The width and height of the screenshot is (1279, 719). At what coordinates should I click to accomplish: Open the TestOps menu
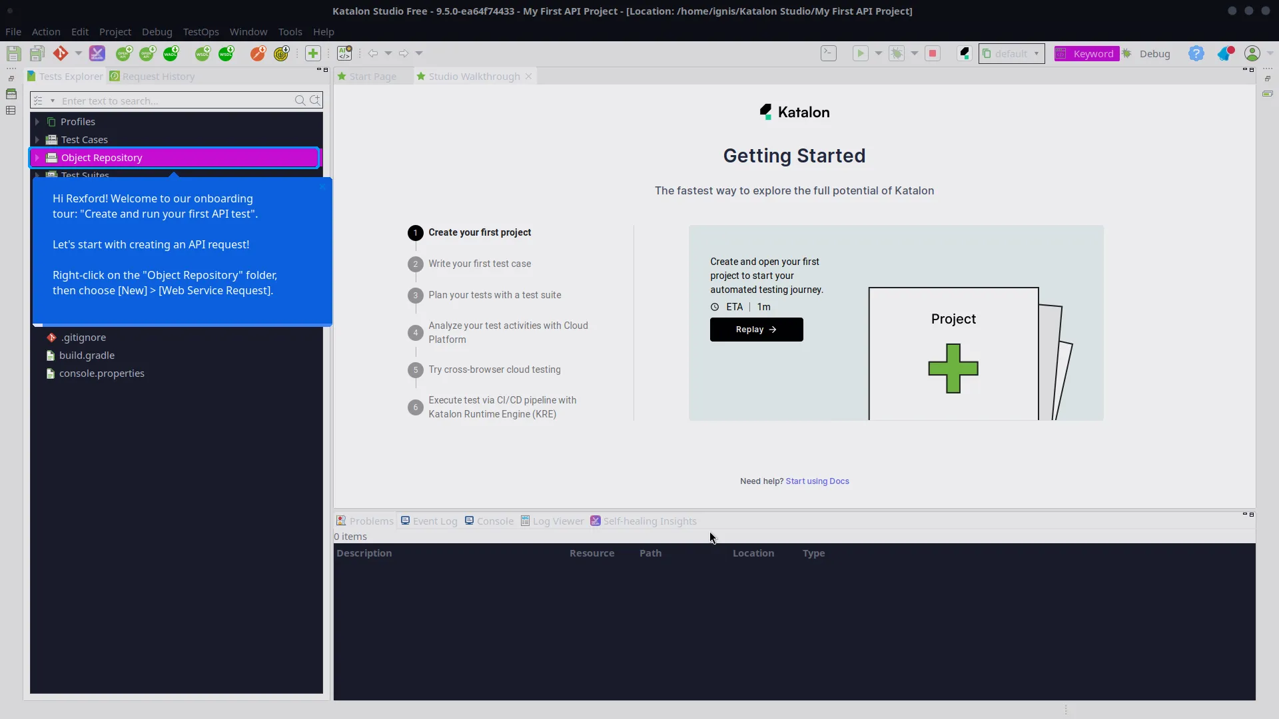click(x=201, y=32)
